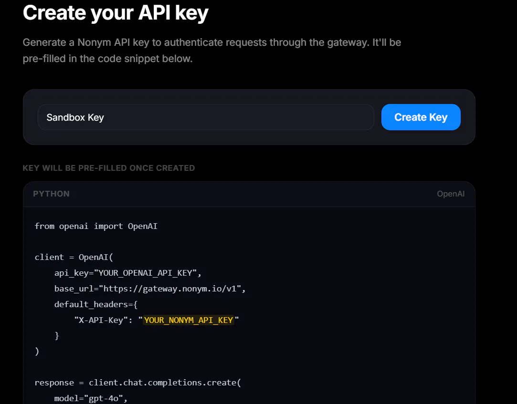
Task: Click the 'response' variable in the code snippet
Action: pyautogui.click(x=54, y=383)
